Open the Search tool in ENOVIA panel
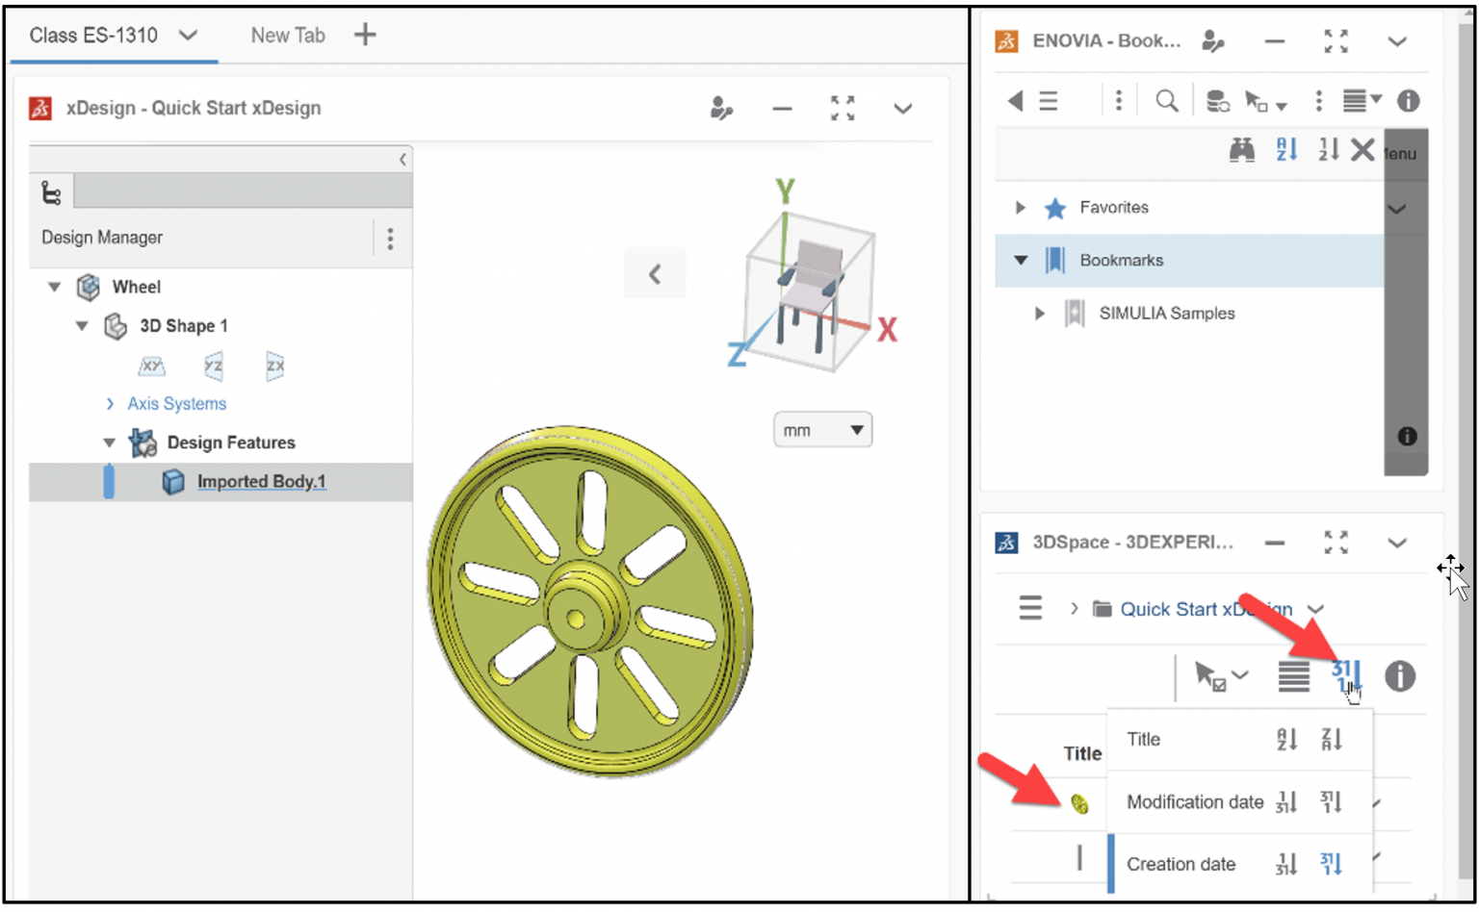This screenshot has height=912, width=1479. click(1166, 100)
